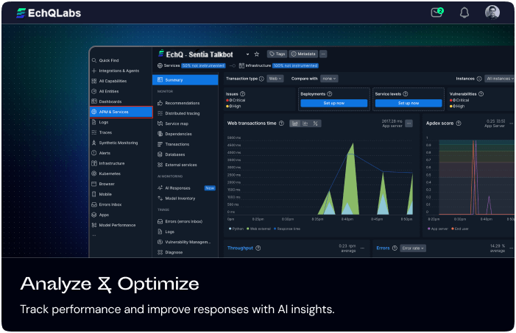
Task: Open the Web transactions time options menu
Action: 409,123
